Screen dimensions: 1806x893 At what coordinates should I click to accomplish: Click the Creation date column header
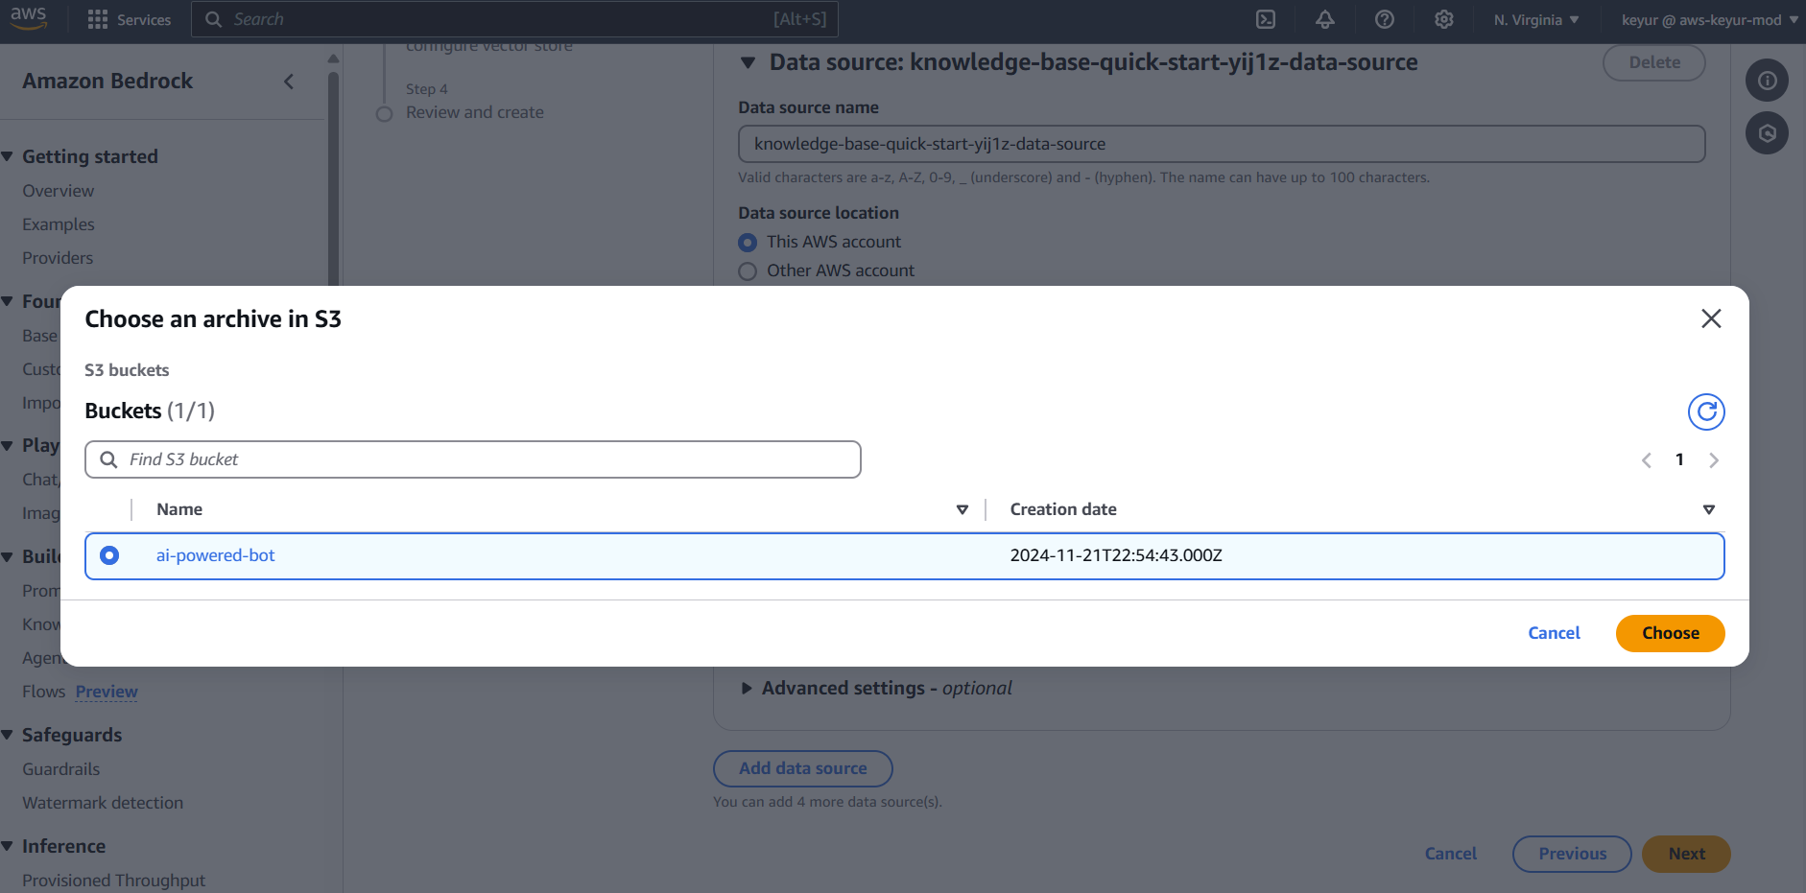1063,509
